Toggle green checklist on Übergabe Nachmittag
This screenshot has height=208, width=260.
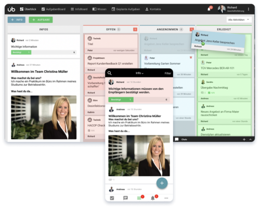[209, 93]
